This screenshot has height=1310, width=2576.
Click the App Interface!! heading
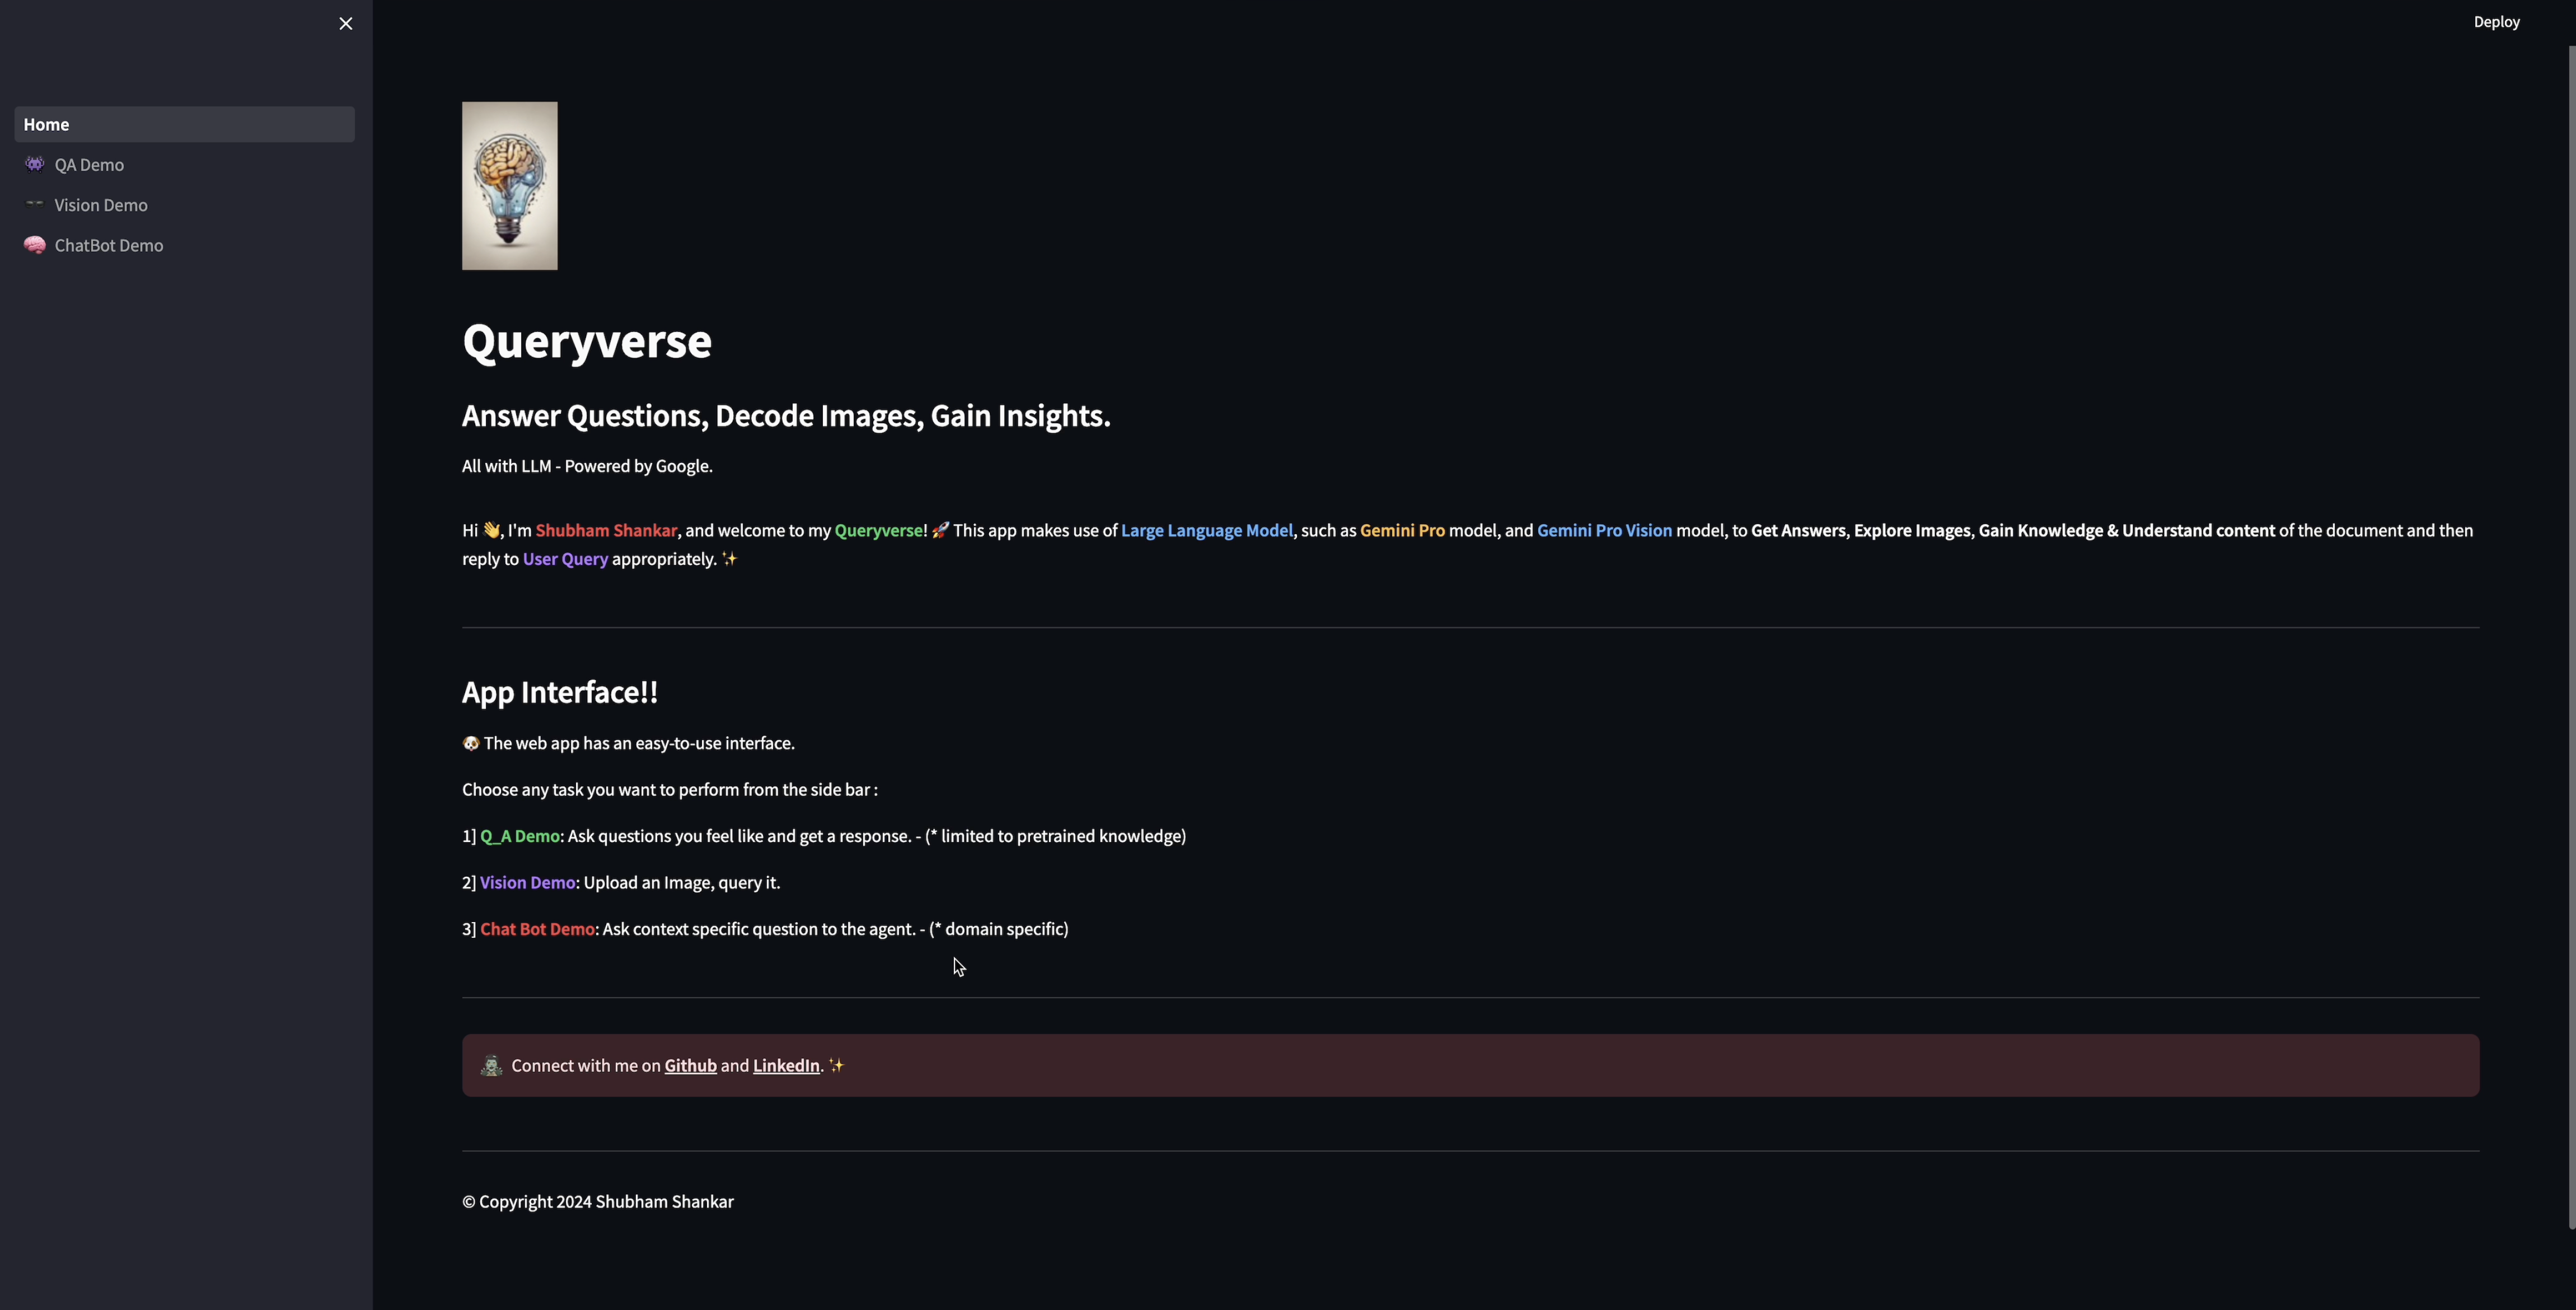coord(560,692)
